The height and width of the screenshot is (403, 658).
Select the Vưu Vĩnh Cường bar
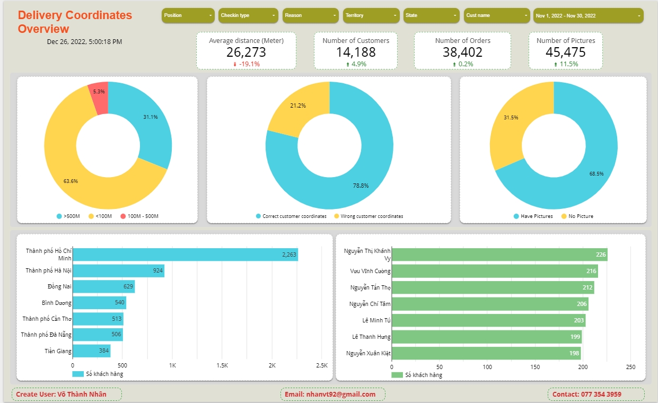pos(495,271)
